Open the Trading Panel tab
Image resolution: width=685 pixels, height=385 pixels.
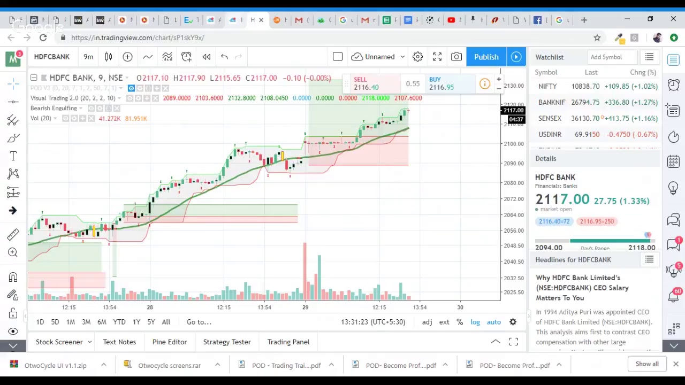[288, 342]
